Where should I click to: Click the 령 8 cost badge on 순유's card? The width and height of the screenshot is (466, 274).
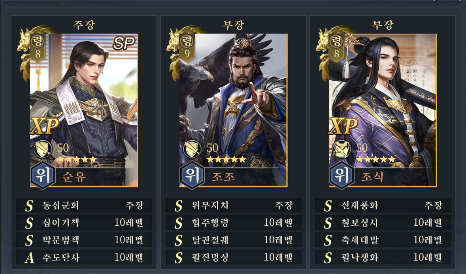point(38,48)
